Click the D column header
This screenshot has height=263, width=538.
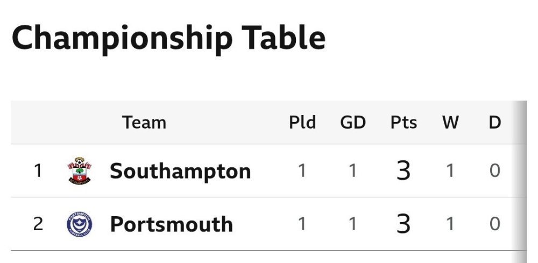pyautogui.click(x=495, y=123)
